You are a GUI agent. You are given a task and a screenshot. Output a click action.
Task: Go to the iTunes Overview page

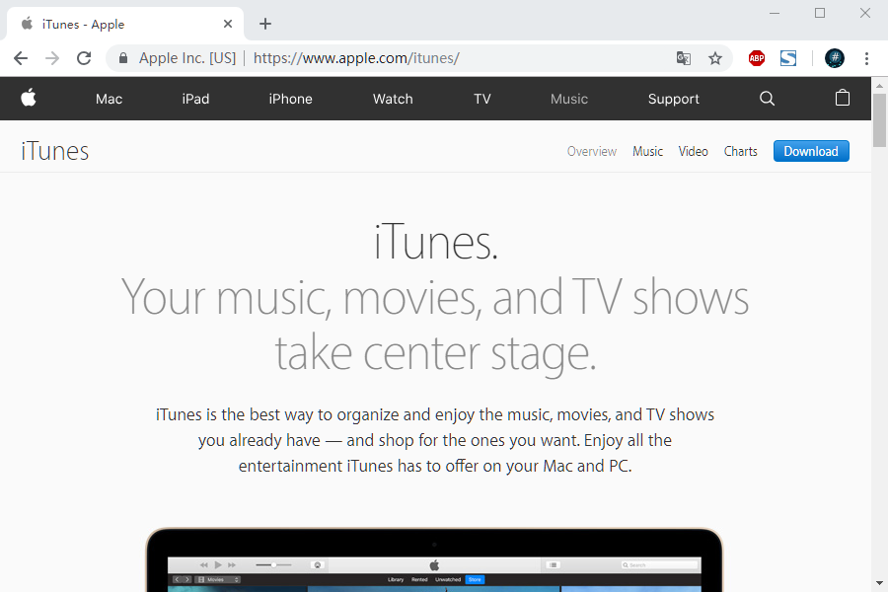pyautogui.click(x=592, y=151)
